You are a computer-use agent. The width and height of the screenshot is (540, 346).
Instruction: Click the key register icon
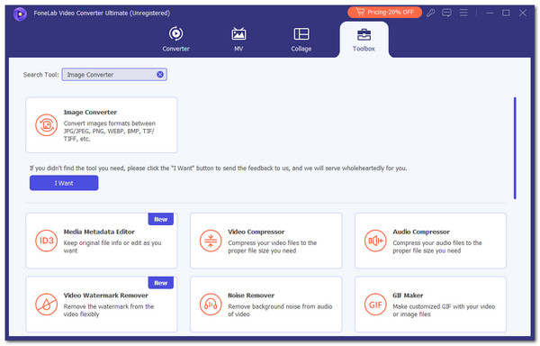pyautogui.click(x=430, y=14)
